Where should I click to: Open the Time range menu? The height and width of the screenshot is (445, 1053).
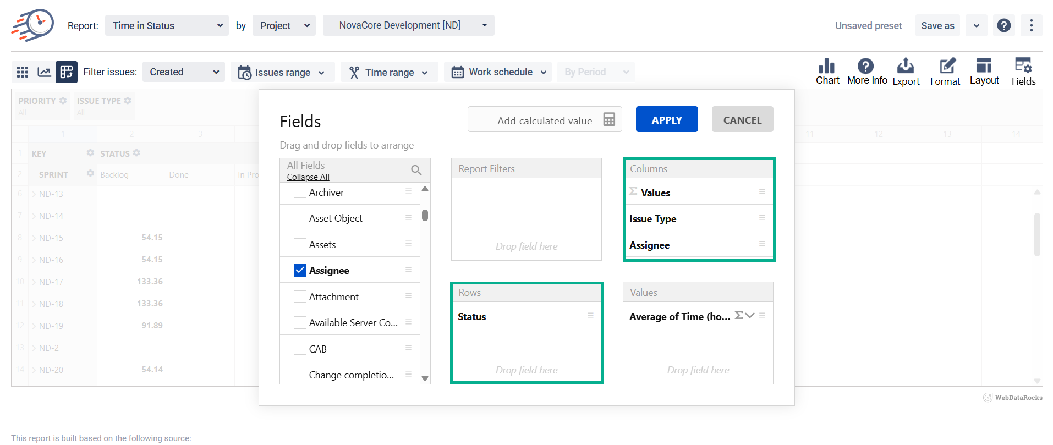(389, 72)
